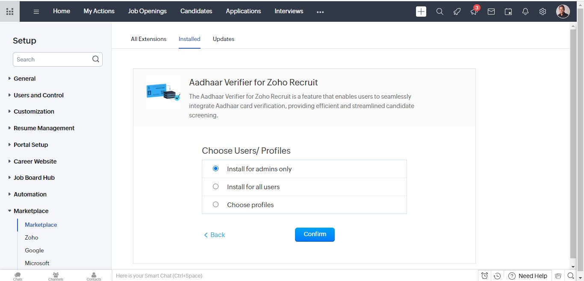The width and height of the screenshot is (584, 281).
Task: Open Microsoft under Marketplace
Action: [37, 263]
